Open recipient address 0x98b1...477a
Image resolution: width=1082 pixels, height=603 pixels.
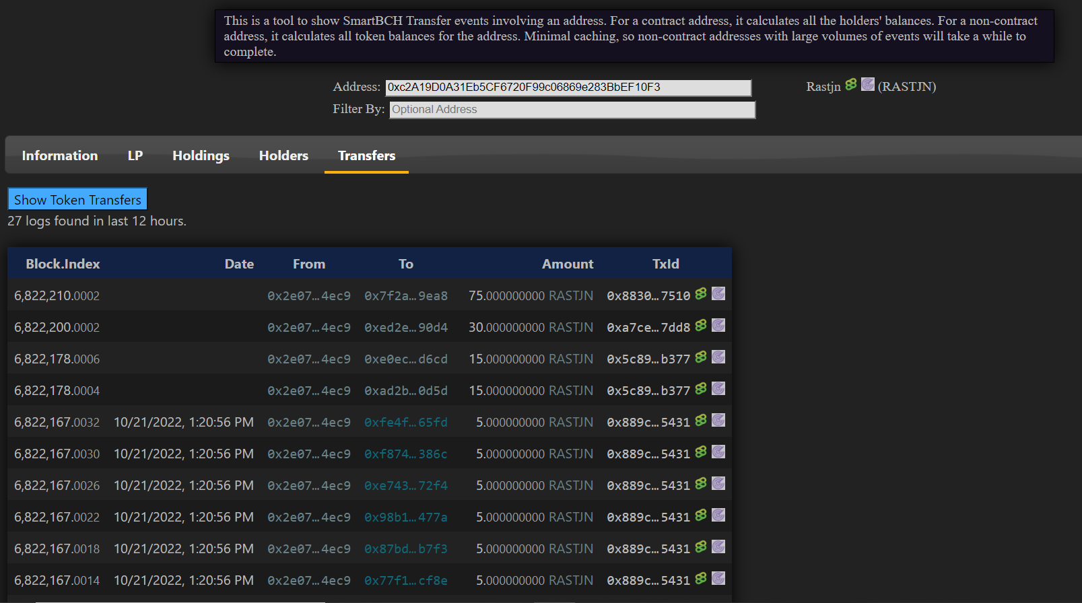pos(406,517)
